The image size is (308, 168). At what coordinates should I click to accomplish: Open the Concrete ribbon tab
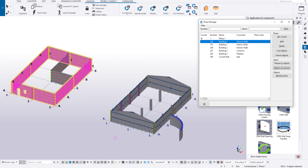click(32, 1)
